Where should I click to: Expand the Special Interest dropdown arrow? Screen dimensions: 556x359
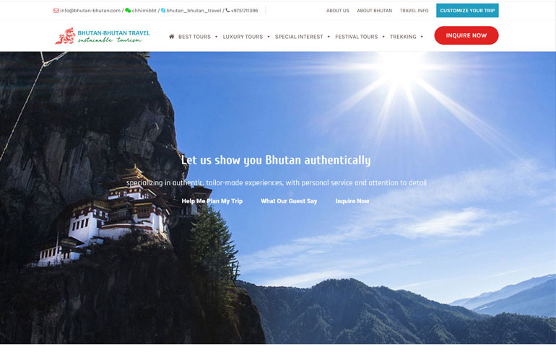point(329,37)
